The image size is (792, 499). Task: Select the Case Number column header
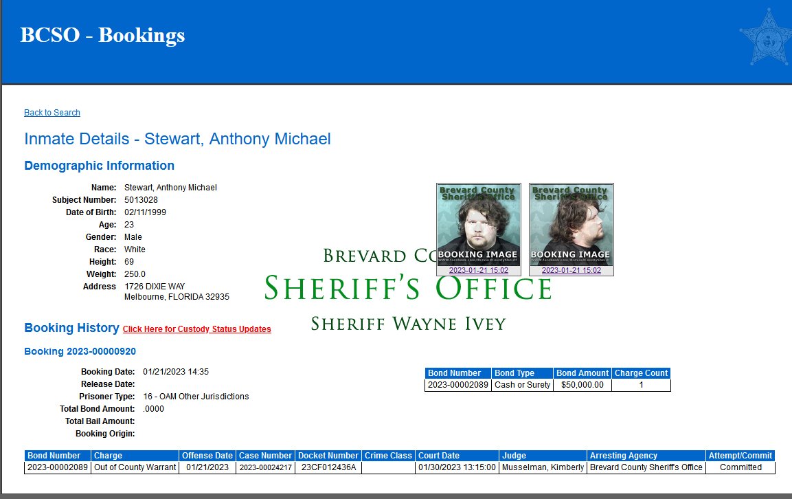tap(265, 456)
